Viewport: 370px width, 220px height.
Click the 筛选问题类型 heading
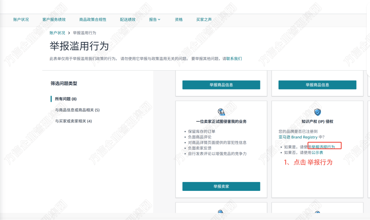[x=64, y=83]
